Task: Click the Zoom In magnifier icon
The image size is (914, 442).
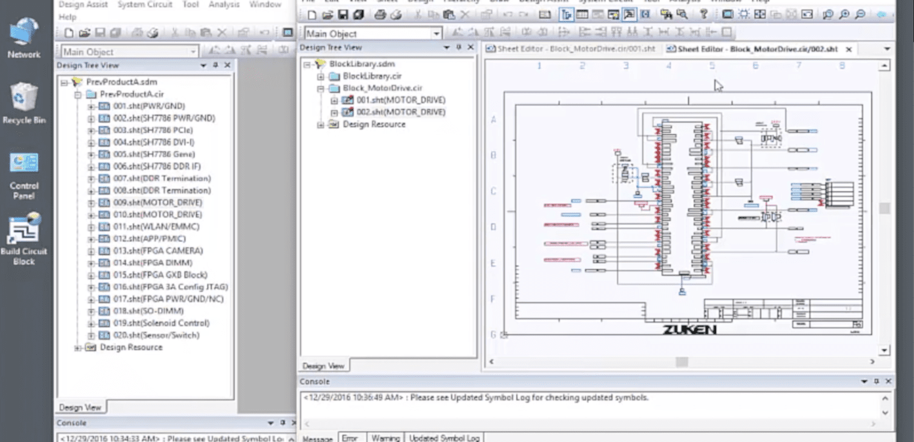Action: [x=844, y=15]
